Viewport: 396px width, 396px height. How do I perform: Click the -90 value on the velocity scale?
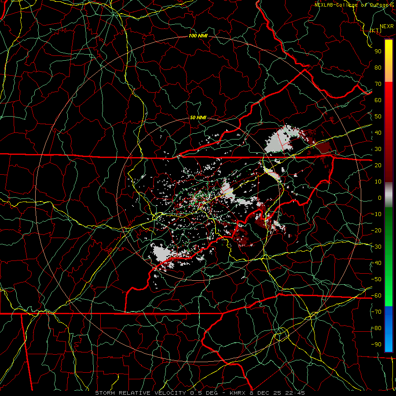[x=376, y=345]
